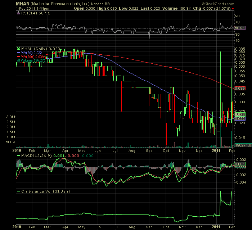Viewport: 252px width, 230px height.
Task: Click the red down arrow beside Chg
Action: pyautogui.click(x=232, y=8)
